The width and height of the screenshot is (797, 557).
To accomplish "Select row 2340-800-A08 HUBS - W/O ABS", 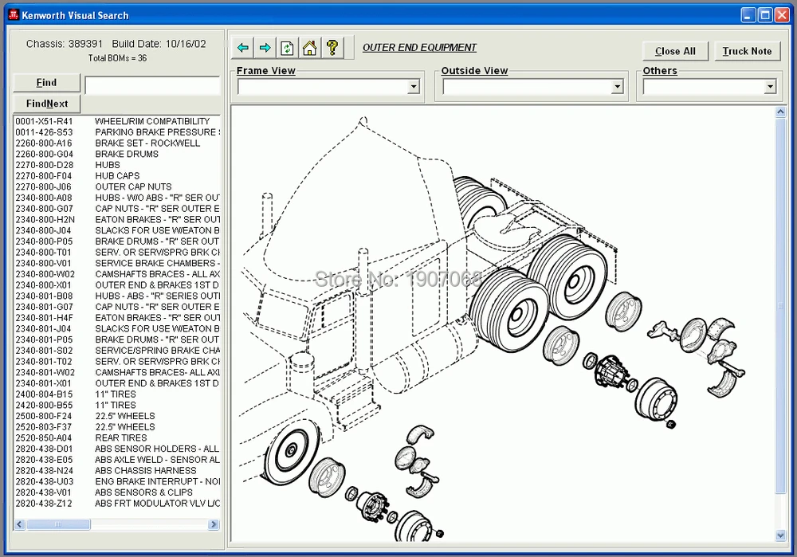I will pos(117,198).
